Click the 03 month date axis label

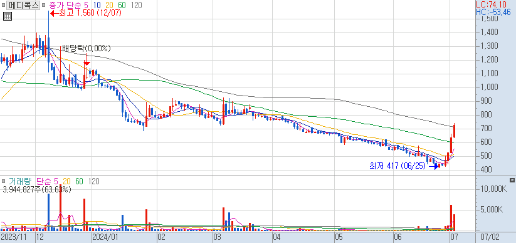[217, 237]
